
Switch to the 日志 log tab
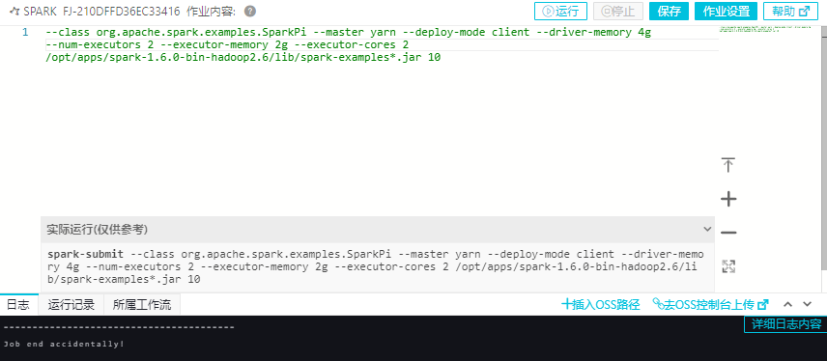[x=18, y=305]
